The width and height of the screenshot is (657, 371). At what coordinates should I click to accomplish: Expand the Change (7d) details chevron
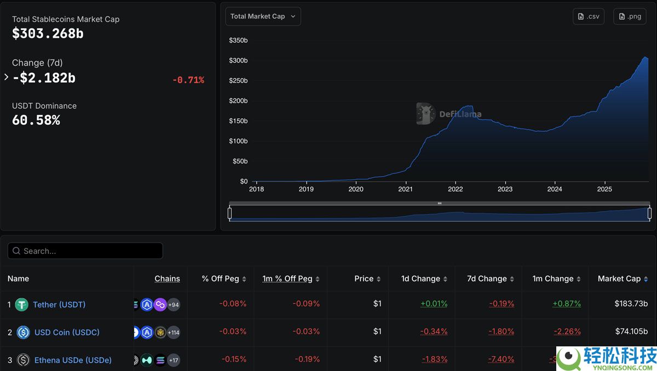point(7,78)
